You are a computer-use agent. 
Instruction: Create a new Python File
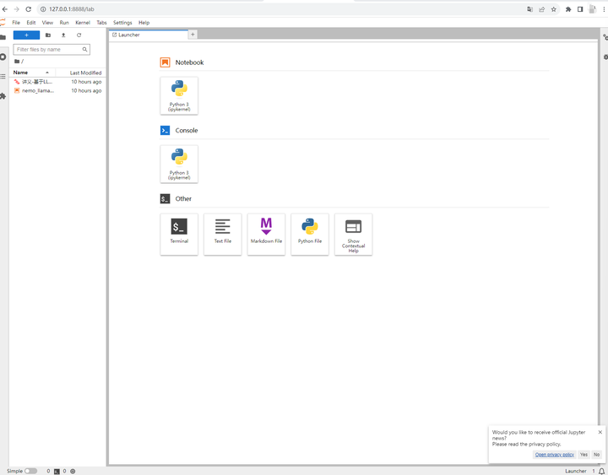(310, 235)
